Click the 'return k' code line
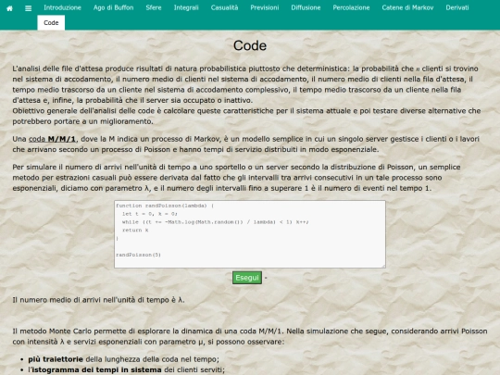 135,231
